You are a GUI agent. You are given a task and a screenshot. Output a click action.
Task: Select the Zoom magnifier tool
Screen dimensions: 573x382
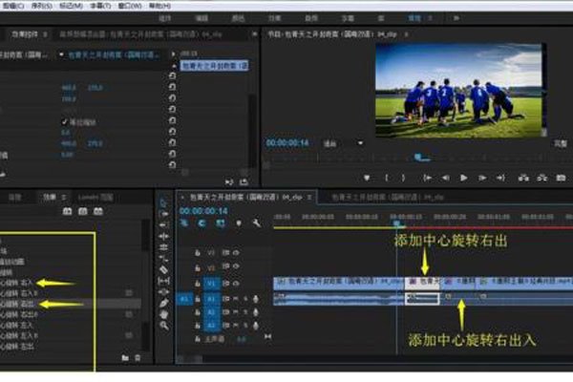163,325
